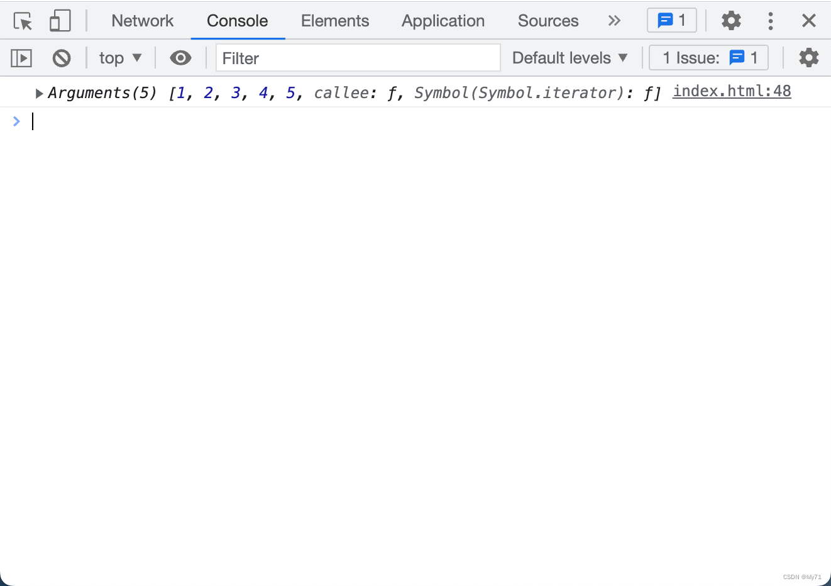Viewport: 831px width, 586px height.
Task: Close the DevTools panel
Action: click(808, 21)
